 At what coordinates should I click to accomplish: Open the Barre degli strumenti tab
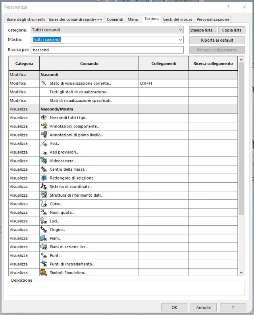pos(26,19)
